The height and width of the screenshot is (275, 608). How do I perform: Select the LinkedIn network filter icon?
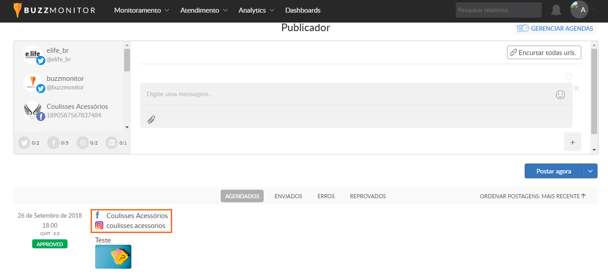coord(111,143)
